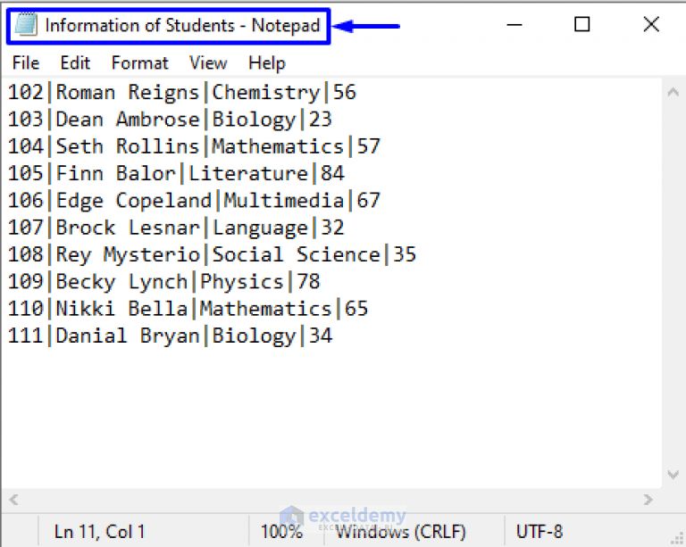Click the vertical scrollbar down arrow
This screenshot has height=547, width=686.
[x=673, y=475]
